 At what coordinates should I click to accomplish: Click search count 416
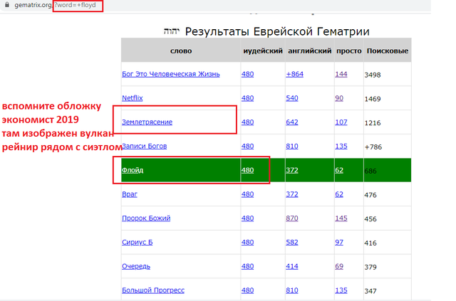370,243
